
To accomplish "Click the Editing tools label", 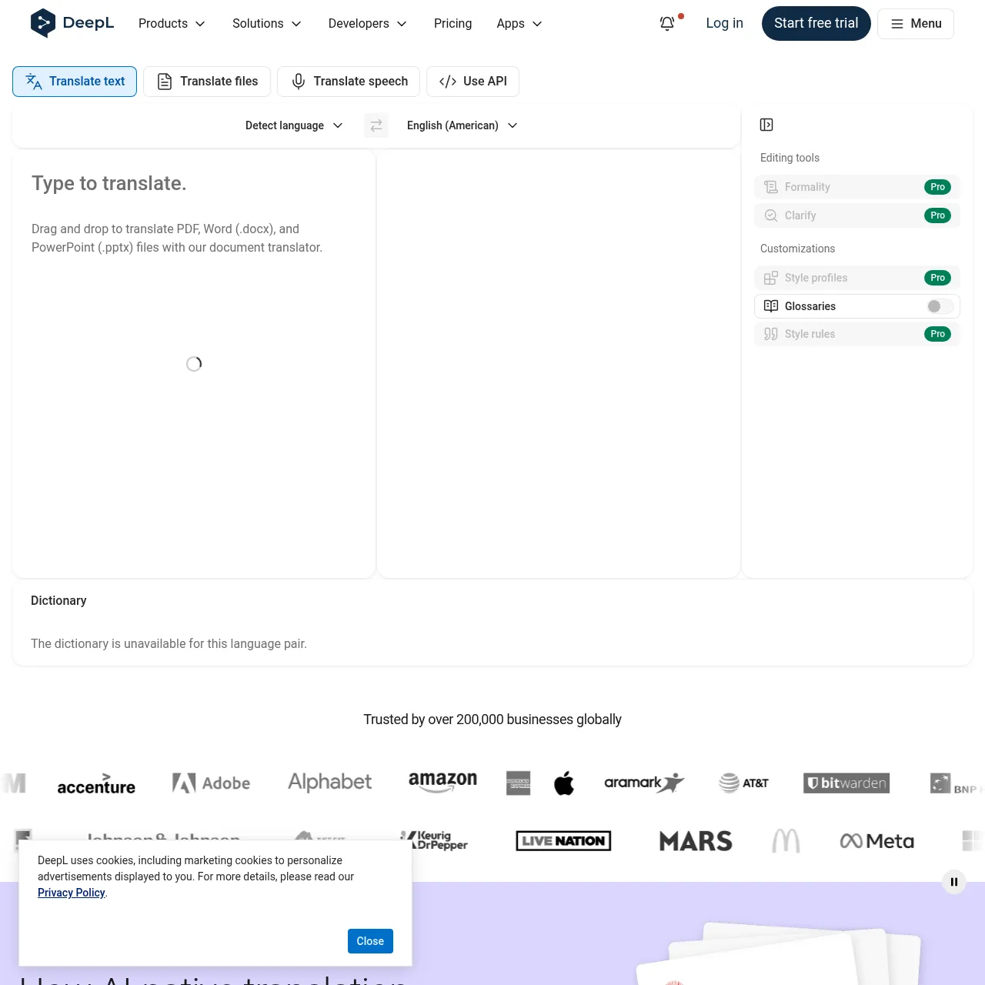I will coord(790,158).
